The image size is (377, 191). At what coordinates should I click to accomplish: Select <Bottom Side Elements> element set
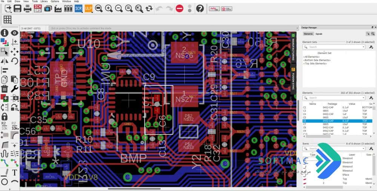(x=317, y=60)
